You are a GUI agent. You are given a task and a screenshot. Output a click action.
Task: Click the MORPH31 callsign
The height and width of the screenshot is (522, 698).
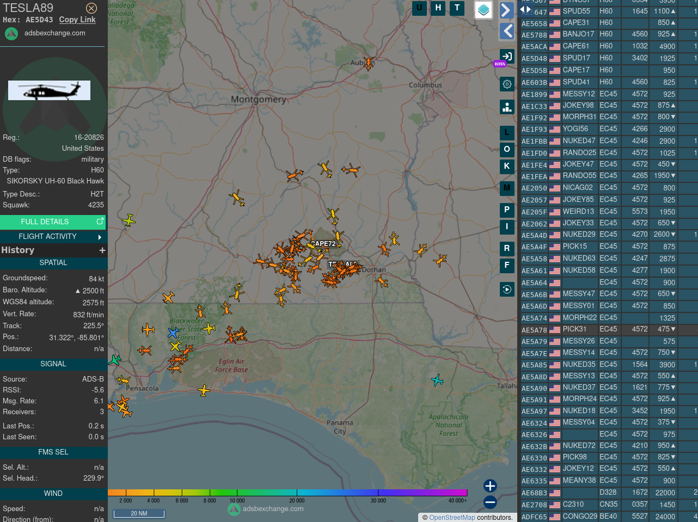coord(579,117)
